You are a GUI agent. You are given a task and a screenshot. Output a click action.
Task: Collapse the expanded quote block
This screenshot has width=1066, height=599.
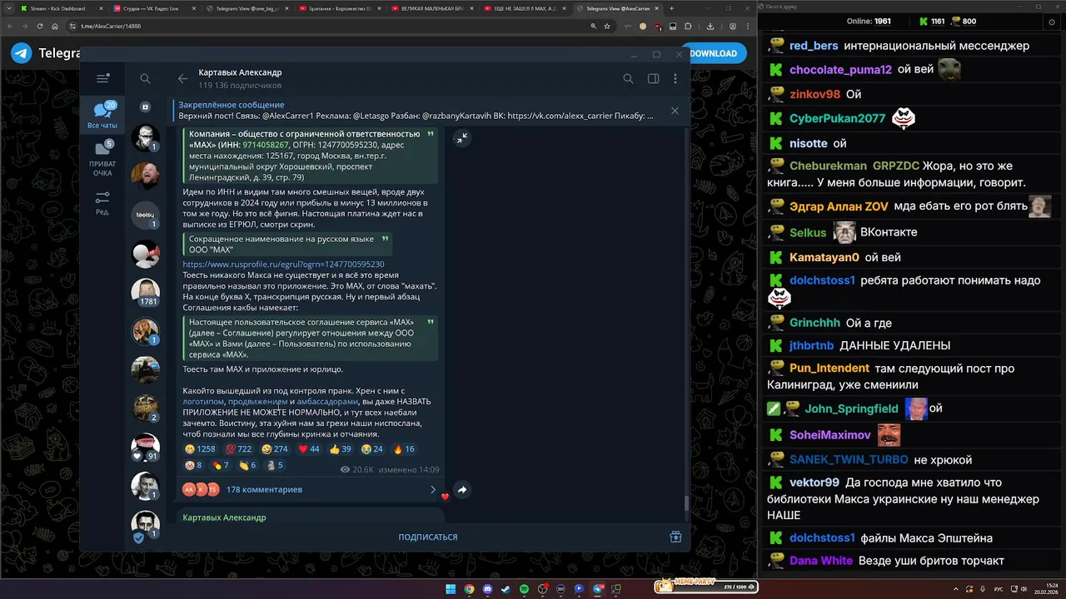[x=461, y=138]
